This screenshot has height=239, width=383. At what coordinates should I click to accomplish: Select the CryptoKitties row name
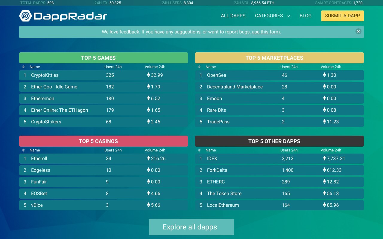tap(45, 75)
